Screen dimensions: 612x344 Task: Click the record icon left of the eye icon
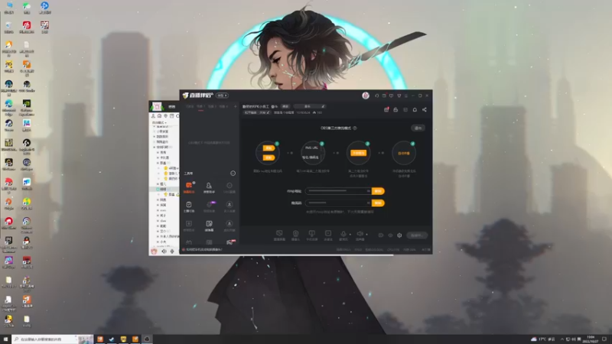380,235
